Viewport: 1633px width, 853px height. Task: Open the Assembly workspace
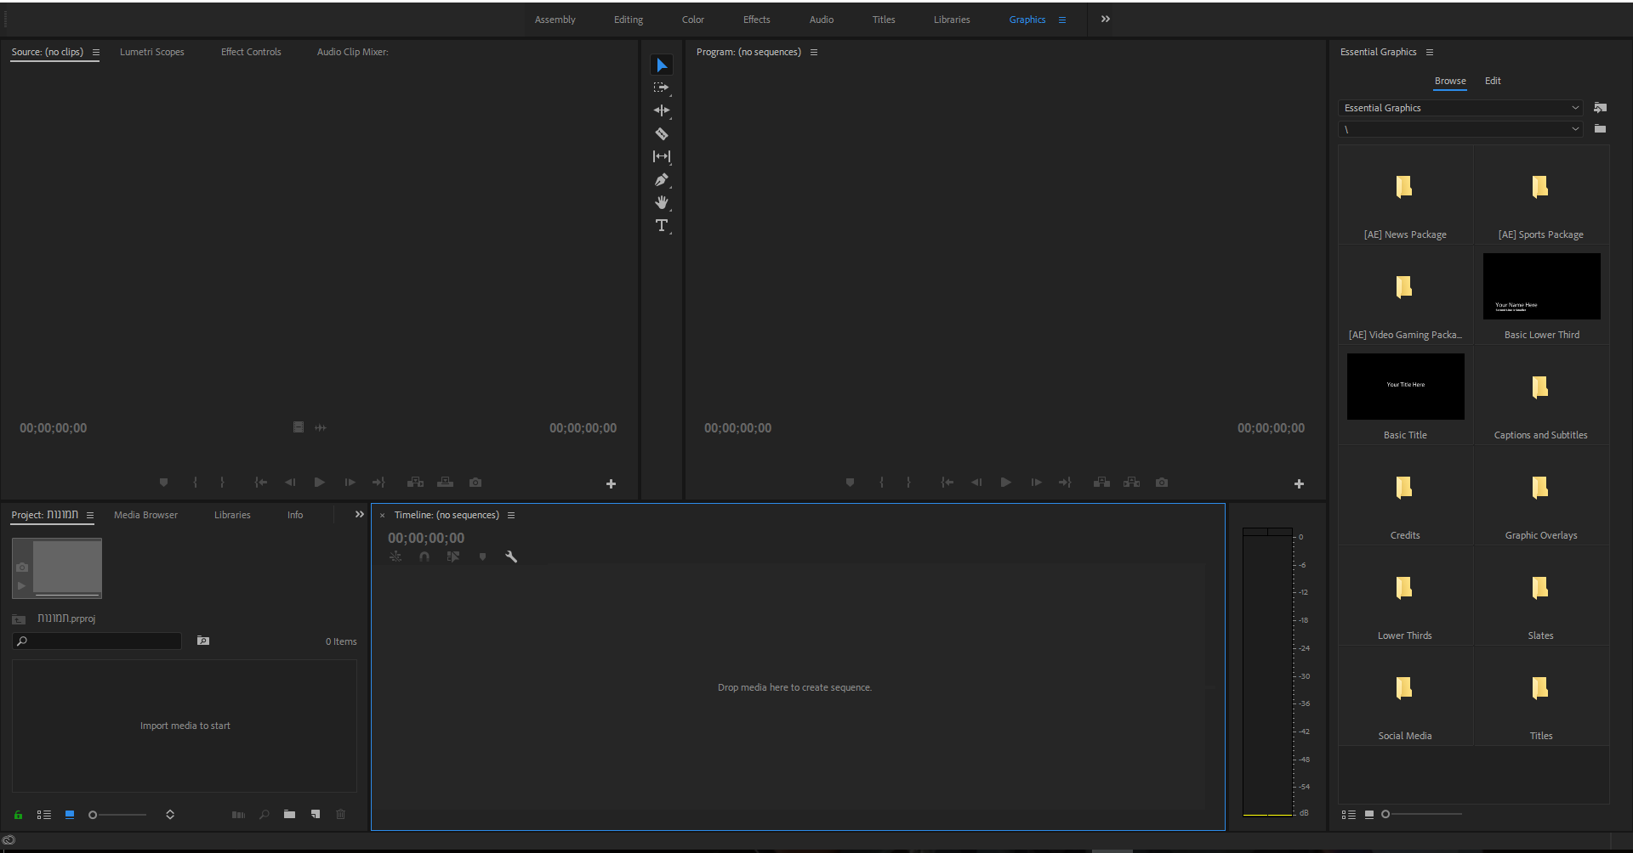click(555, 20)
